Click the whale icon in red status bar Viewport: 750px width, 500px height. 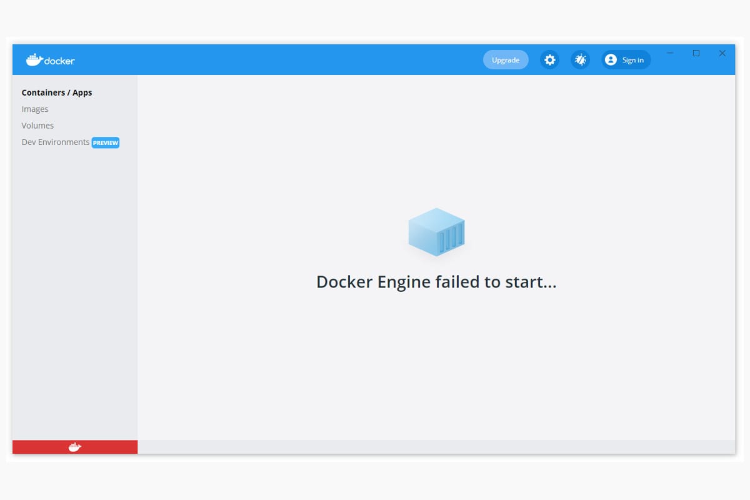[75, 447]
